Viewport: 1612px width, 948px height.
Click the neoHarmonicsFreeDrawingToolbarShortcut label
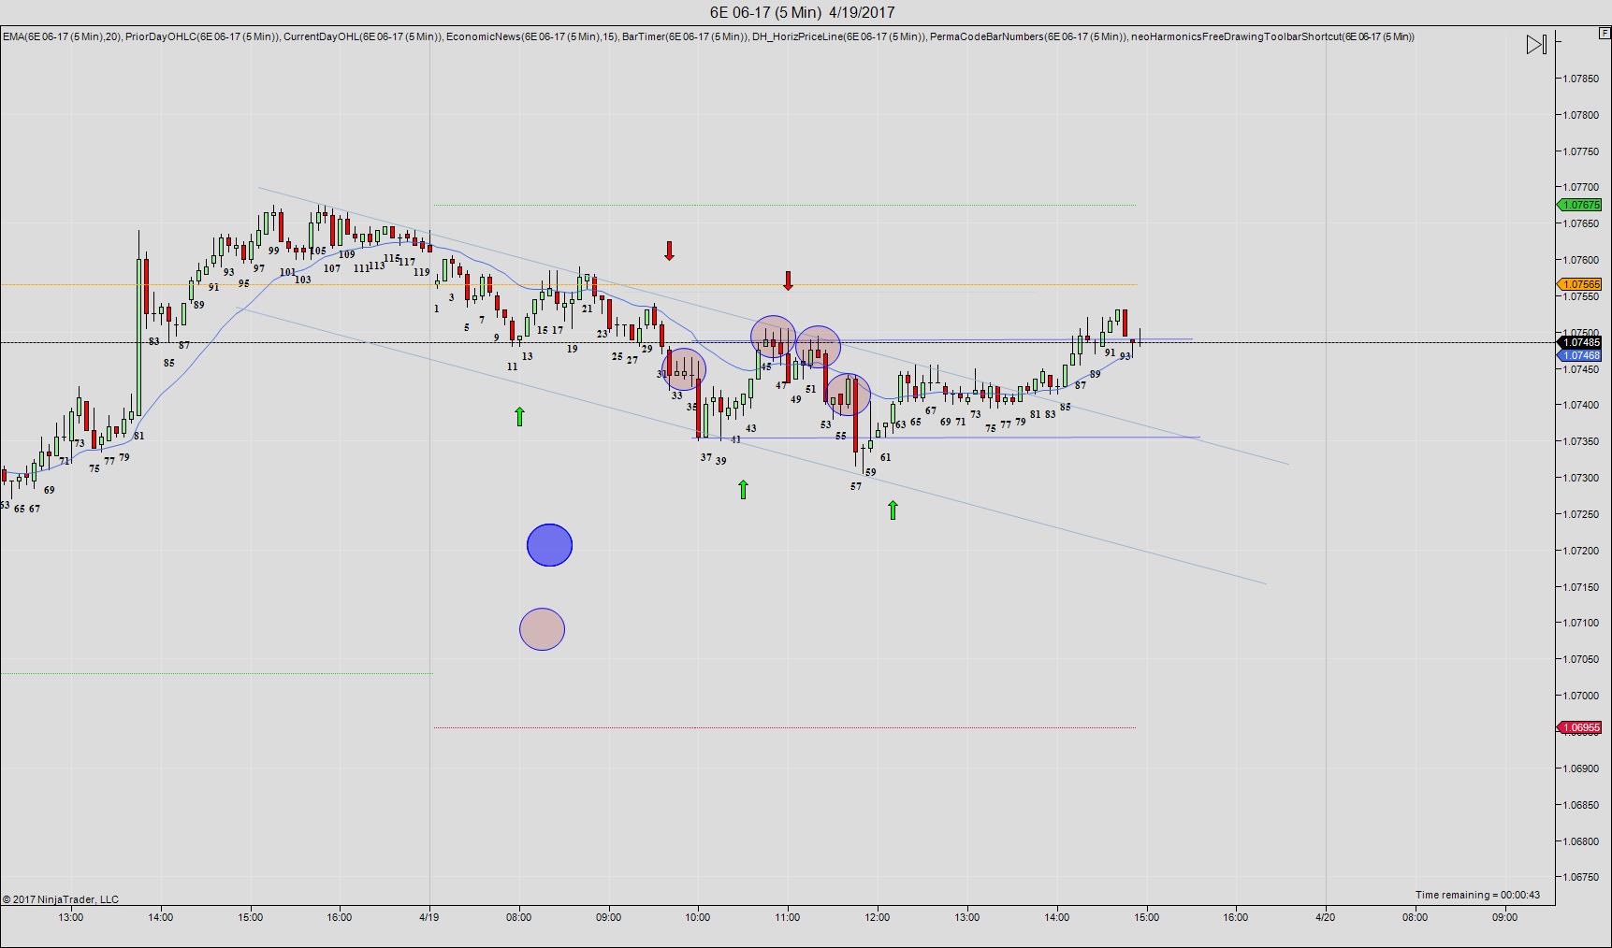coord(1272,36)
